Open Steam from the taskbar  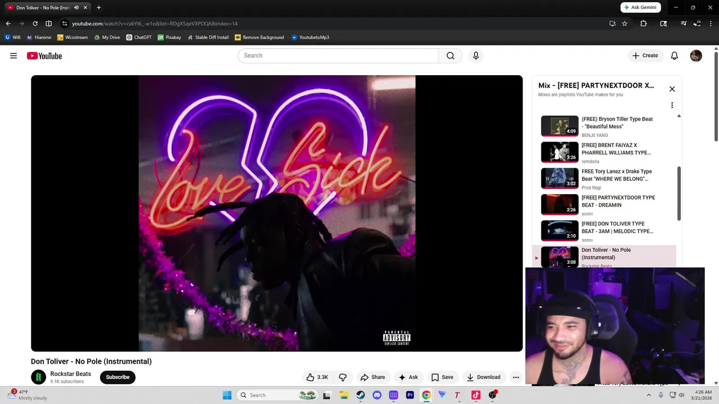(361, 395)
